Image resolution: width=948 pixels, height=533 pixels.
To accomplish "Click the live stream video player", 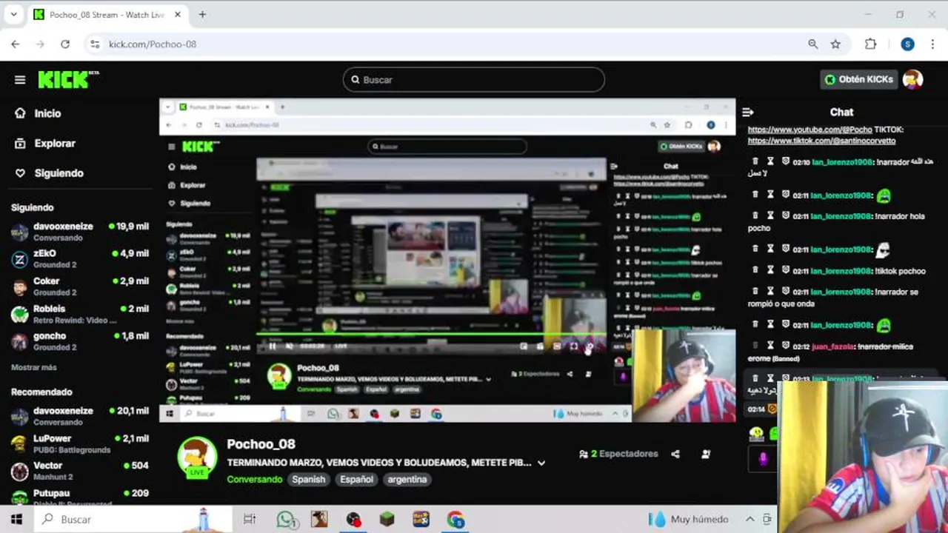I will [x=447, y=261].
